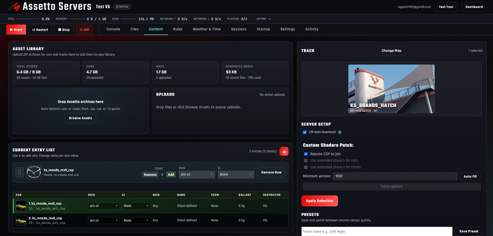Open skin dropdown for entry 1
This screenshot has width=493, height=236.
104,206
